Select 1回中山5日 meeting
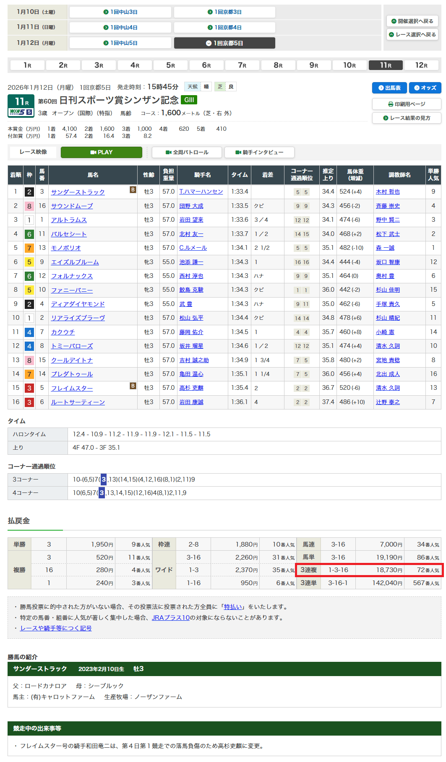 [120, 43]
